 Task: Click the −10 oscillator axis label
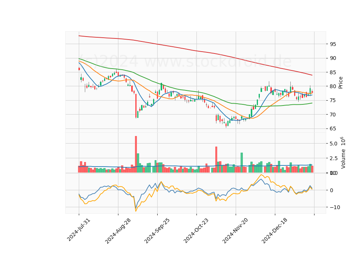point(335,207)
